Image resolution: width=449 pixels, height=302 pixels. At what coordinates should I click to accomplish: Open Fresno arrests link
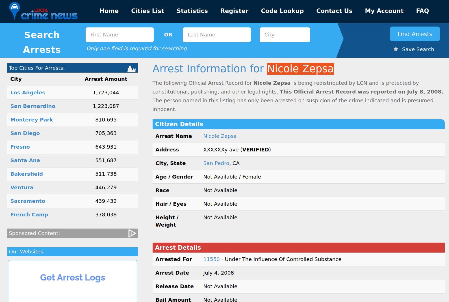(20, 147)
